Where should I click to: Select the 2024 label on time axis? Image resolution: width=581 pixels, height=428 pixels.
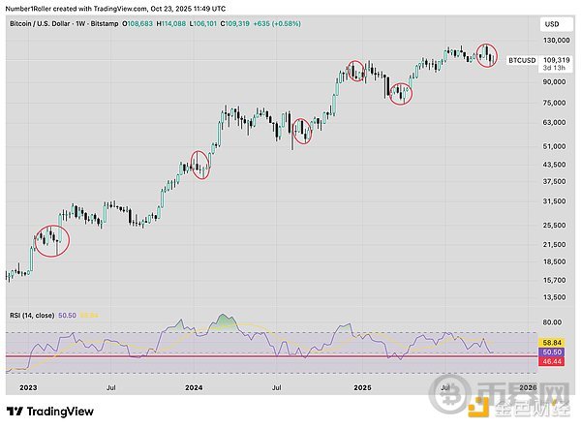(194, 387)
